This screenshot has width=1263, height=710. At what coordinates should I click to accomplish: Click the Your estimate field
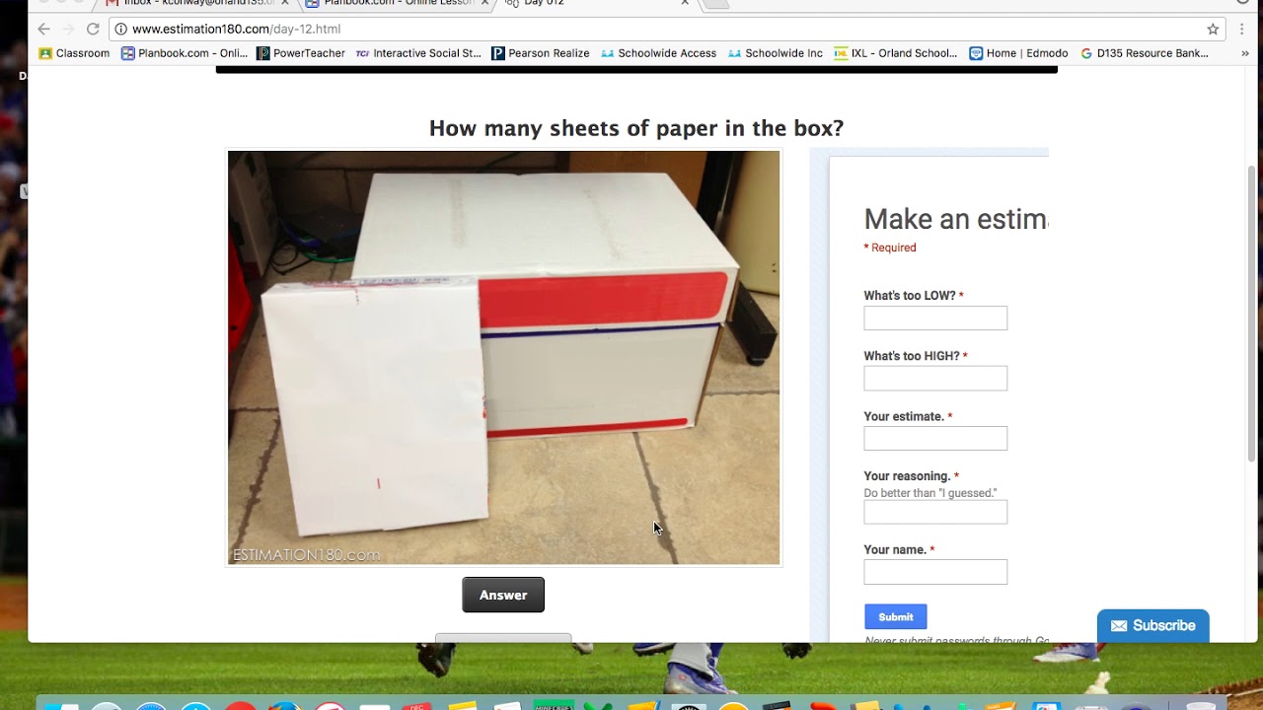tap(935, 439)
